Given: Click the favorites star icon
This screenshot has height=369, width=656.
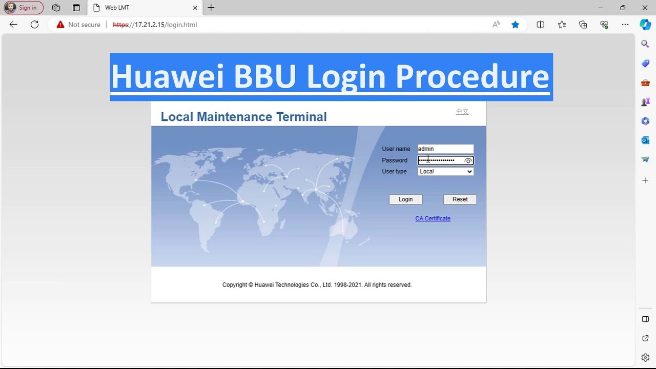Looking at the screenshot, I should click(515, 25).
